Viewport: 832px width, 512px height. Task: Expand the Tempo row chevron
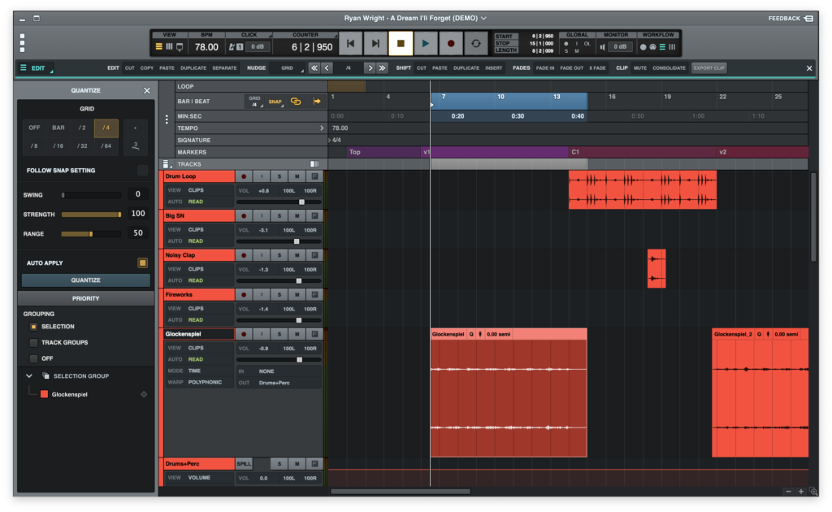click(x=322, y=128)
